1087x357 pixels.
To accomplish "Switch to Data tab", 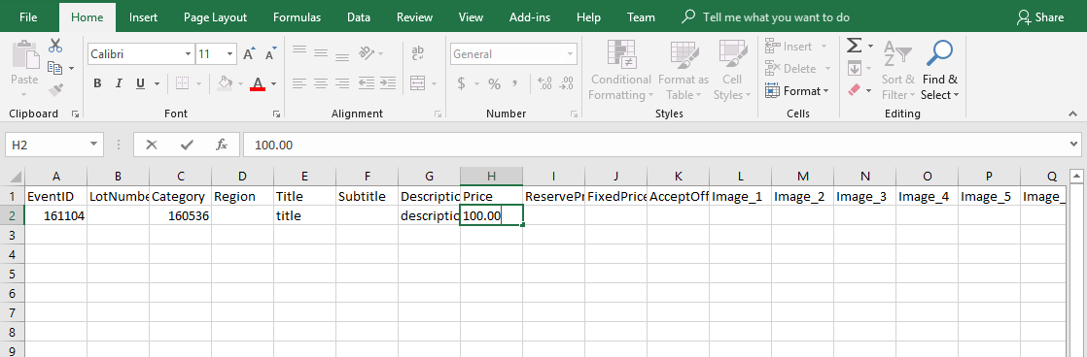I will click(359, 17).
